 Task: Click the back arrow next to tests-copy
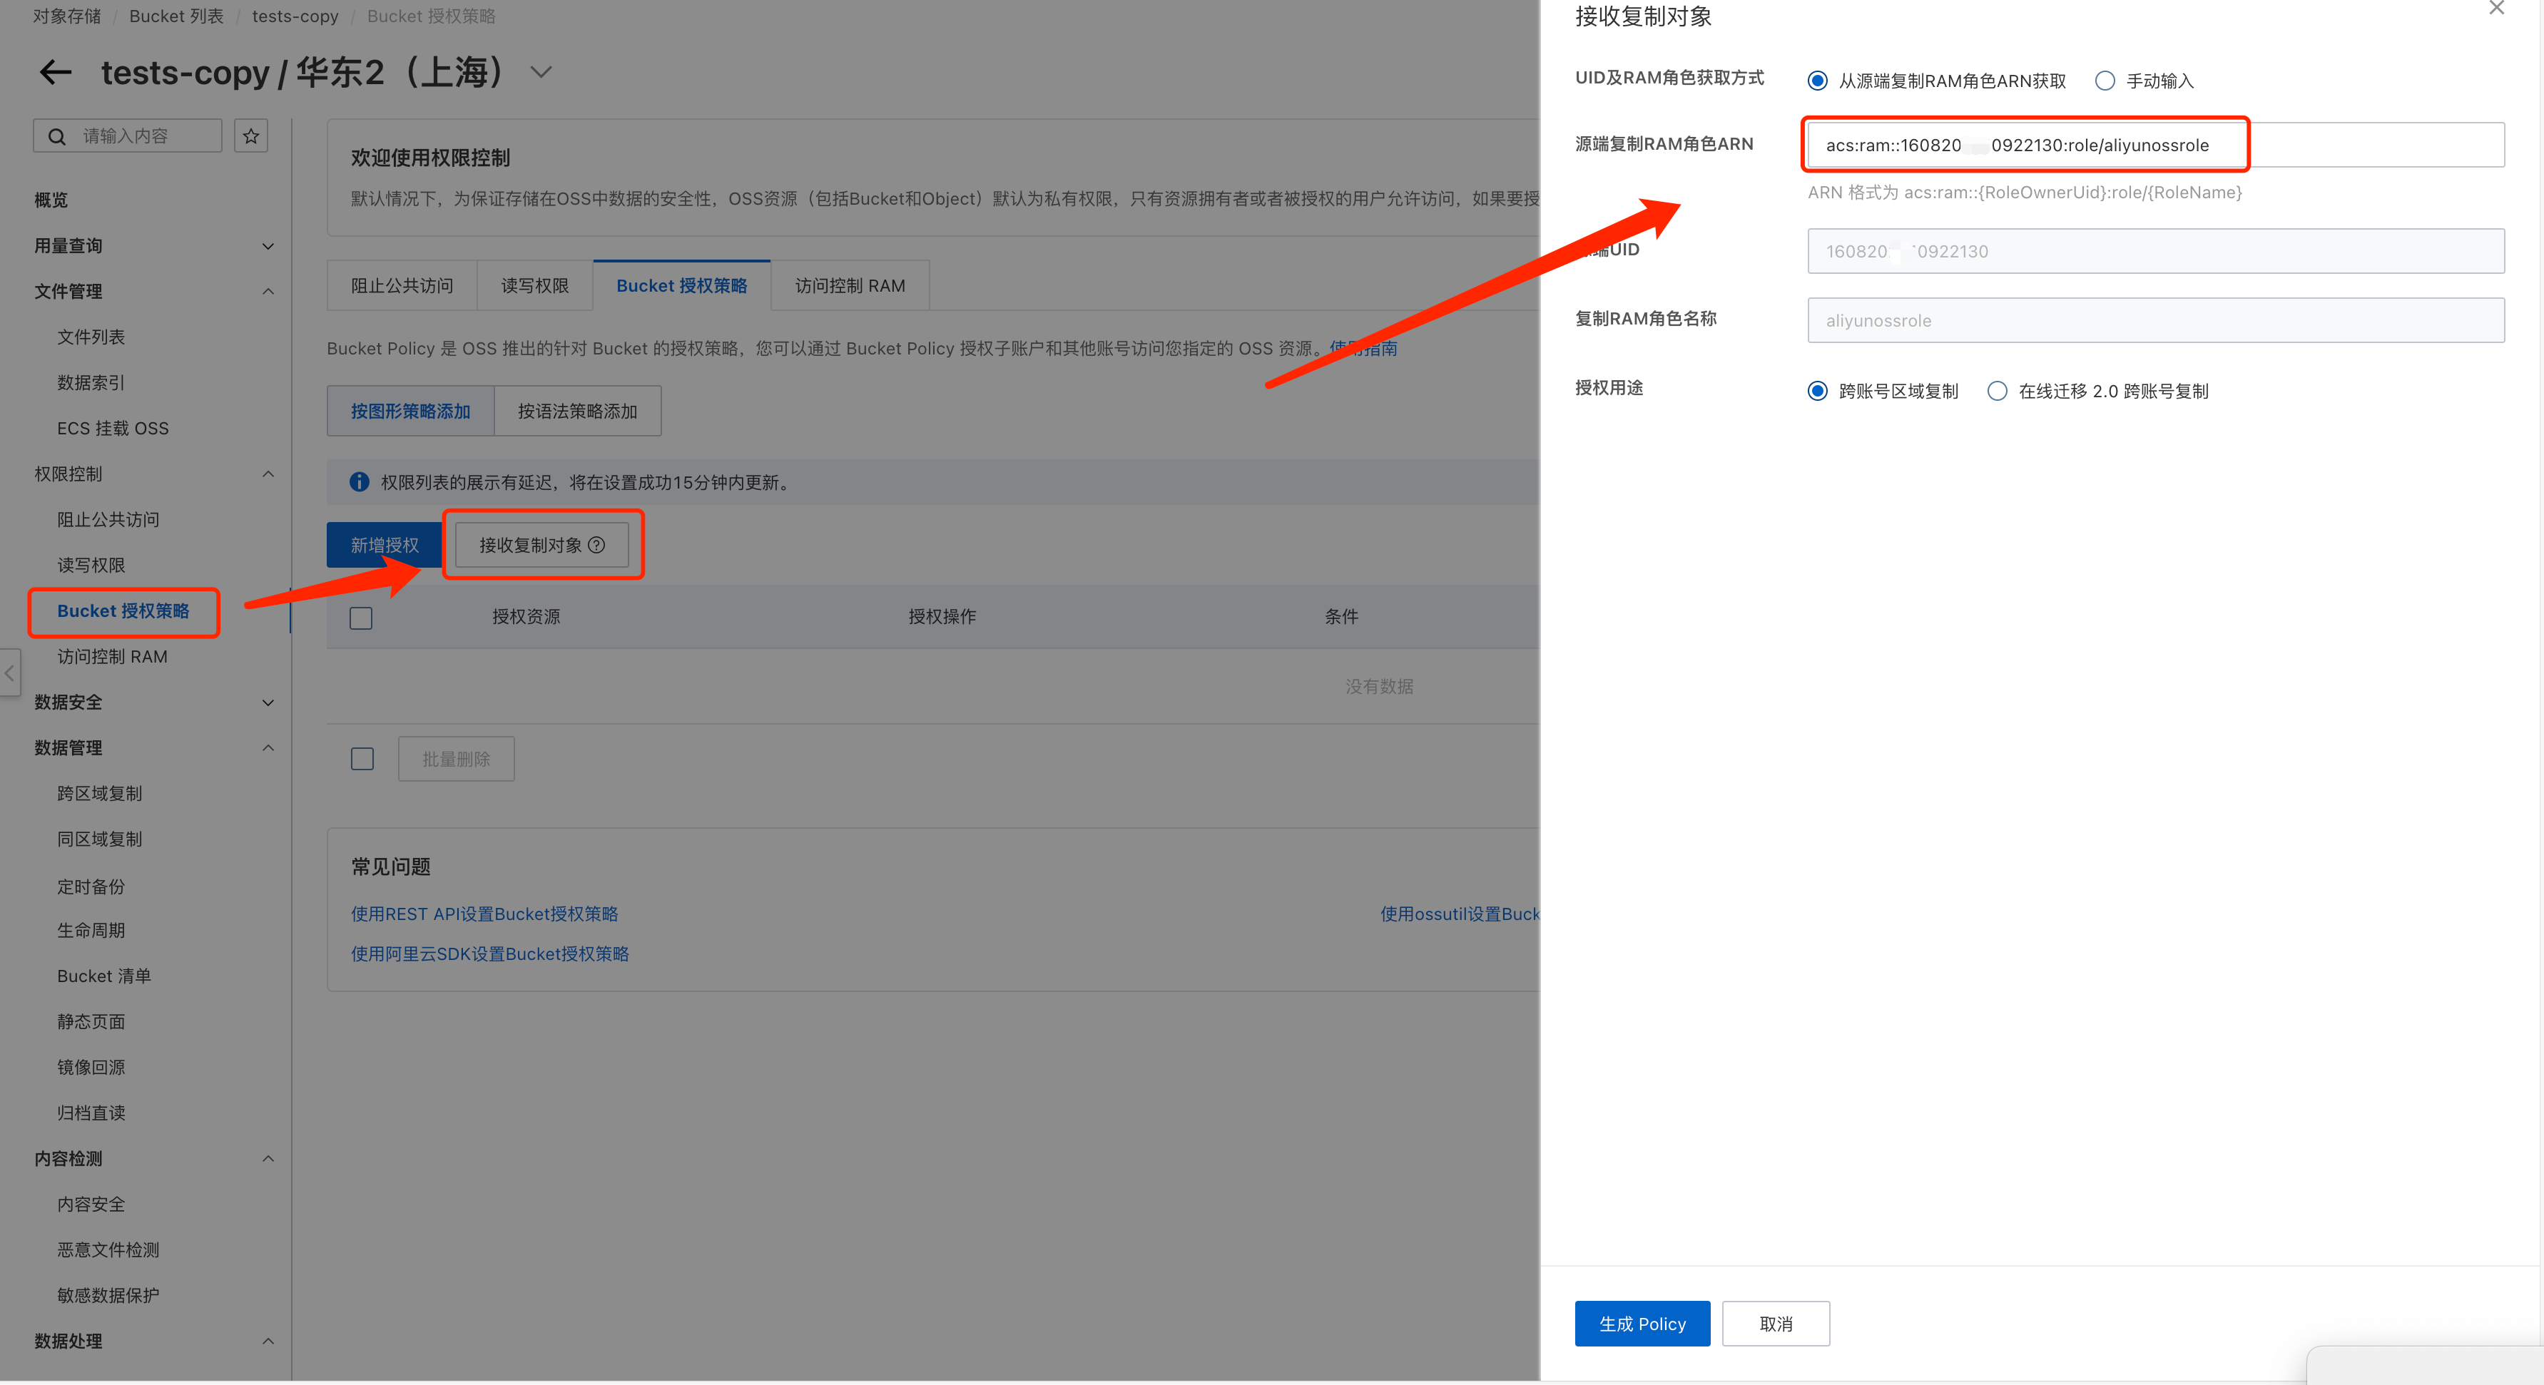point(56,72)
